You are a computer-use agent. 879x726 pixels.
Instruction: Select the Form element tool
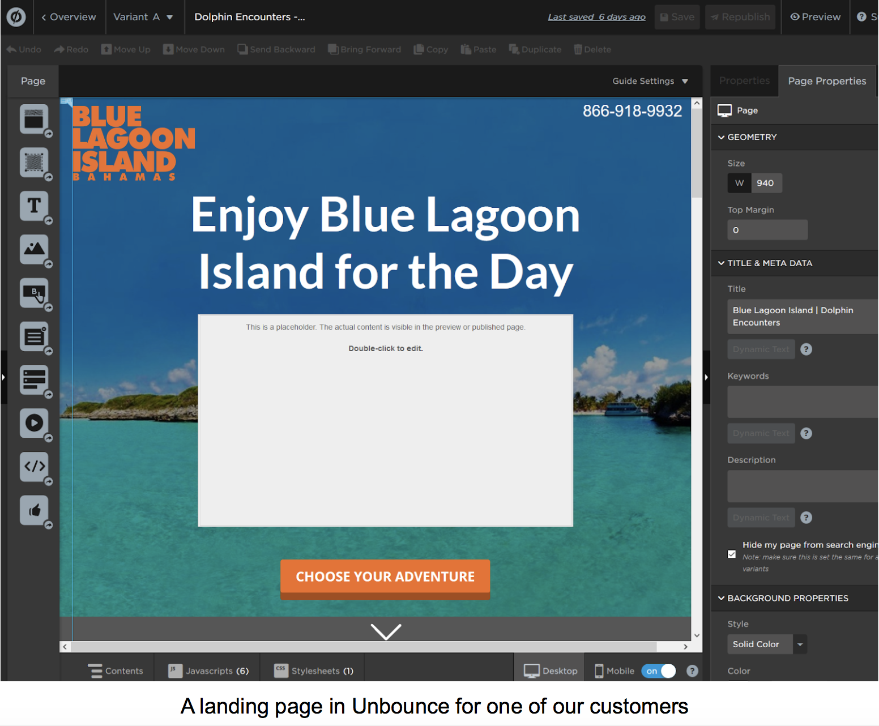pyautogui.click(x=34, y=336)
